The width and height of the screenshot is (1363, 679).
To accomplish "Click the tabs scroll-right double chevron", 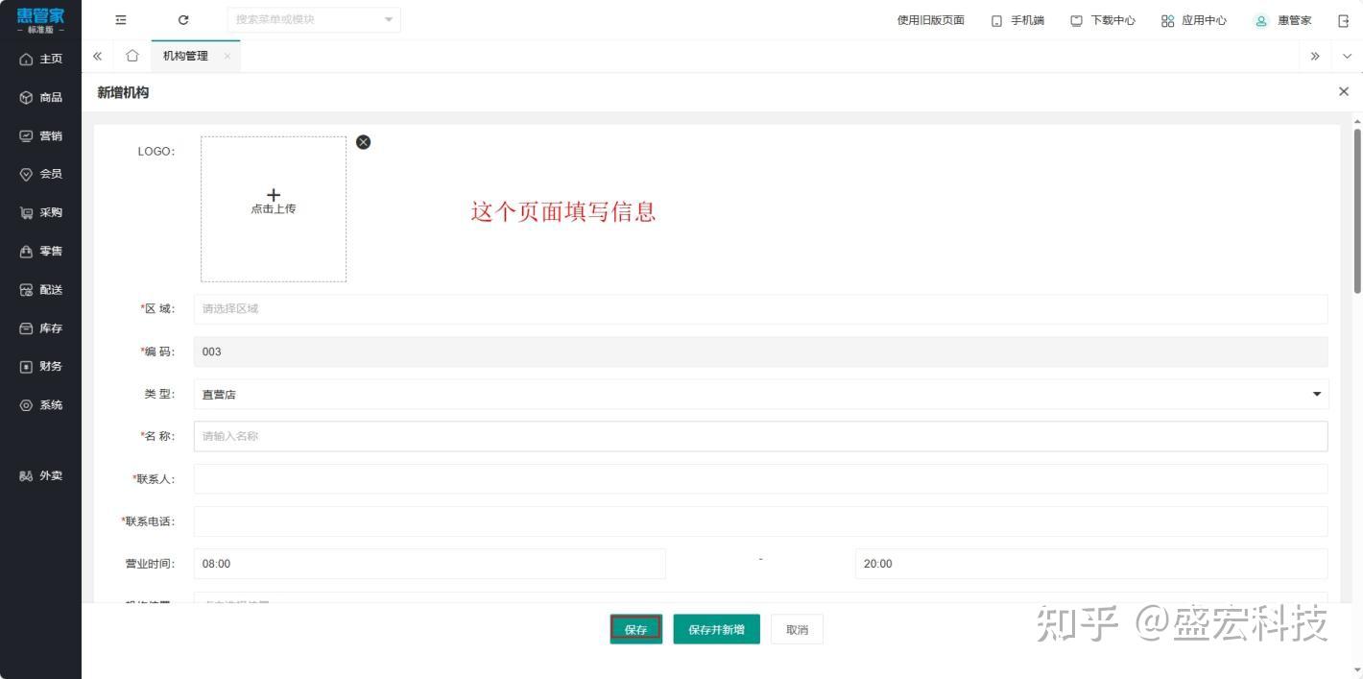I will pos(1315,56).
